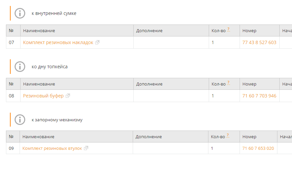292x170 pixels.
Task: Click question mark by first «Кол-во» header
Action: 228,29
